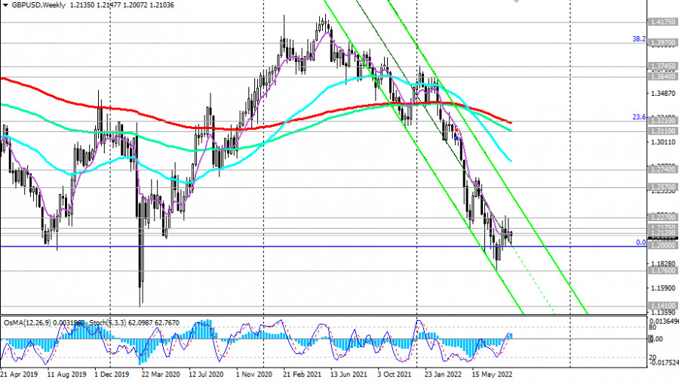Click the 1.31100 price level label
The image size is (679, 382).
click(662, 131)
